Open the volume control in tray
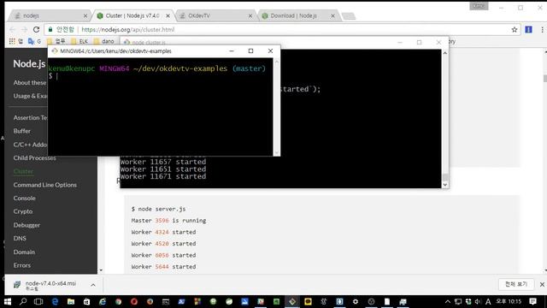This screenshot has height=308, width=547. tap(478, 301)
